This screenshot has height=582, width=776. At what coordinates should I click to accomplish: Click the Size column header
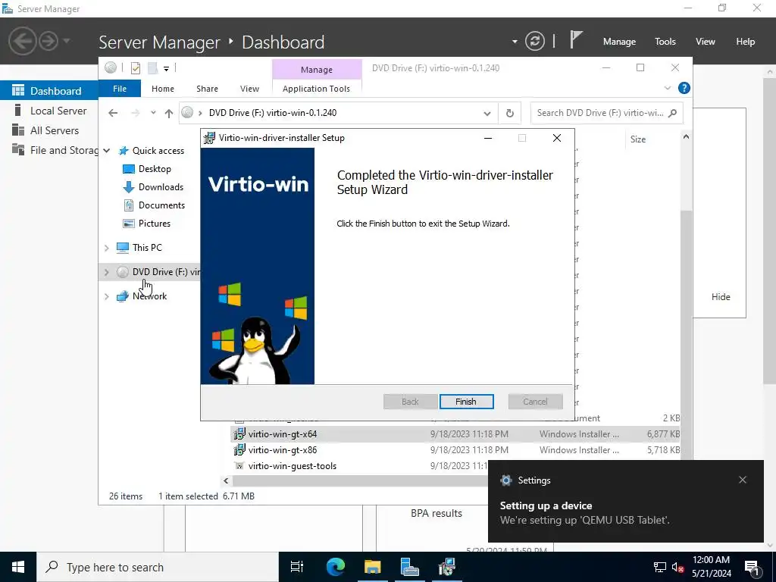[637, 139]
